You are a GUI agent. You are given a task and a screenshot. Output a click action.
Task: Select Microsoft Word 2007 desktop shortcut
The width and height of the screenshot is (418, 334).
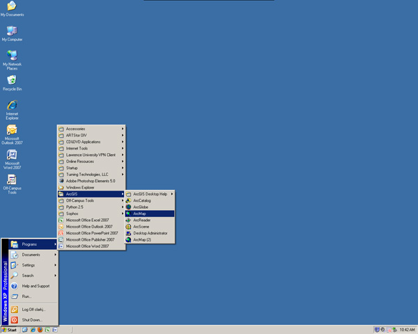pos(12,159)
